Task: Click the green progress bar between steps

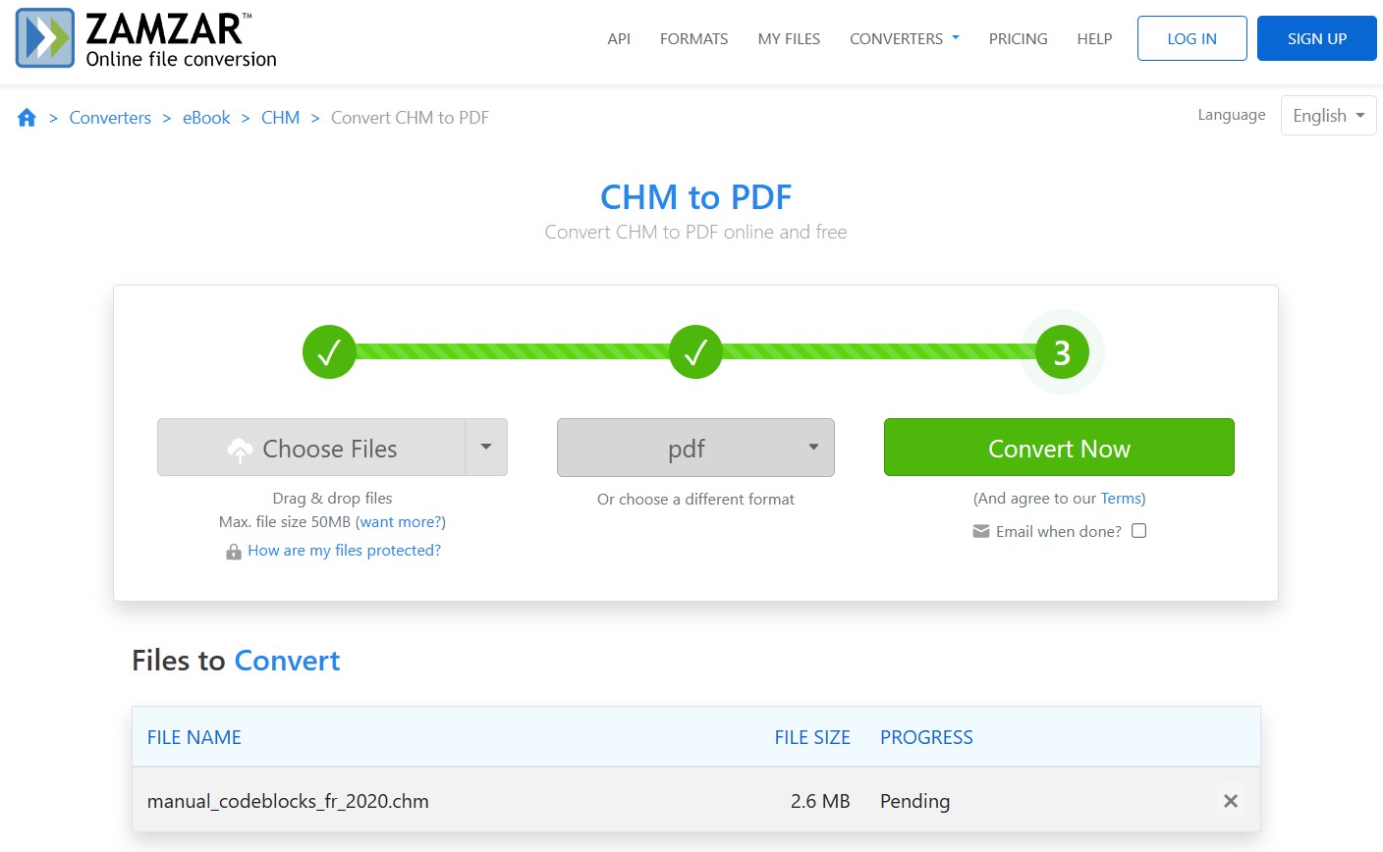Action: point(511,350)
